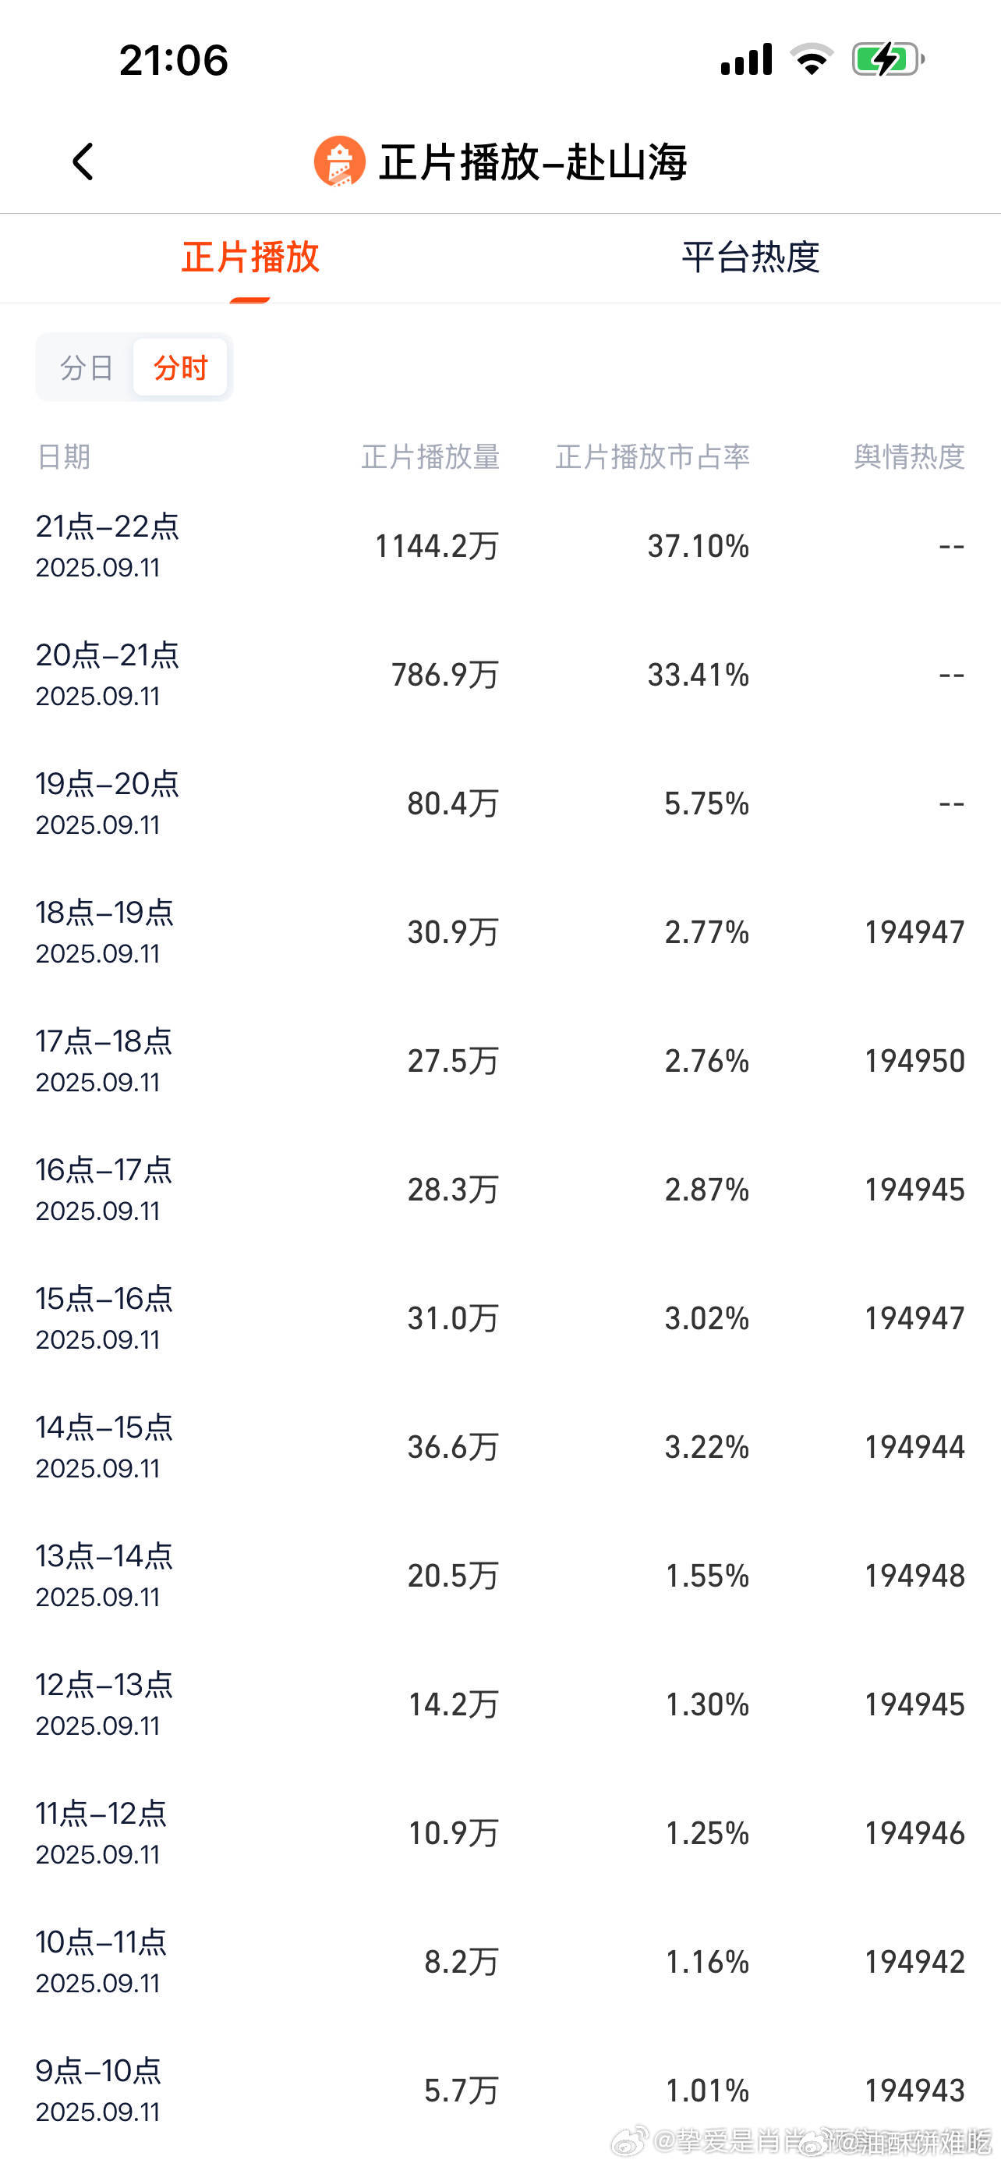1001x2167 pixels.
Task: Switch to 分日 daily view
Action: click(x=87, y=367)
